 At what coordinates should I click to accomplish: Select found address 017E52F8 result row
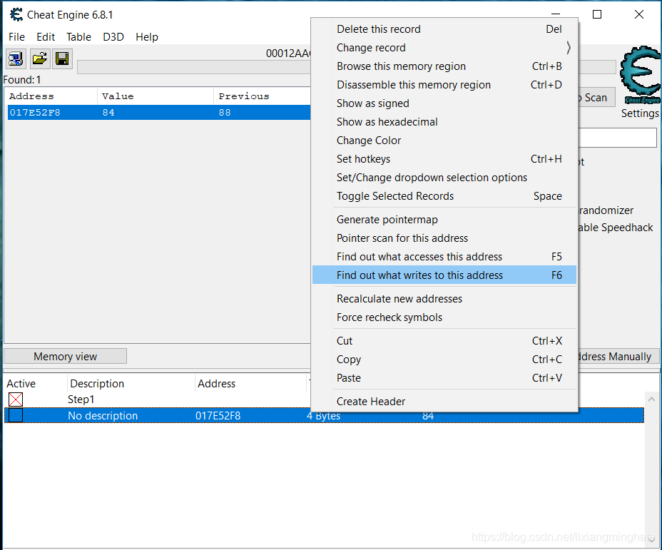[x=159, y=113]
